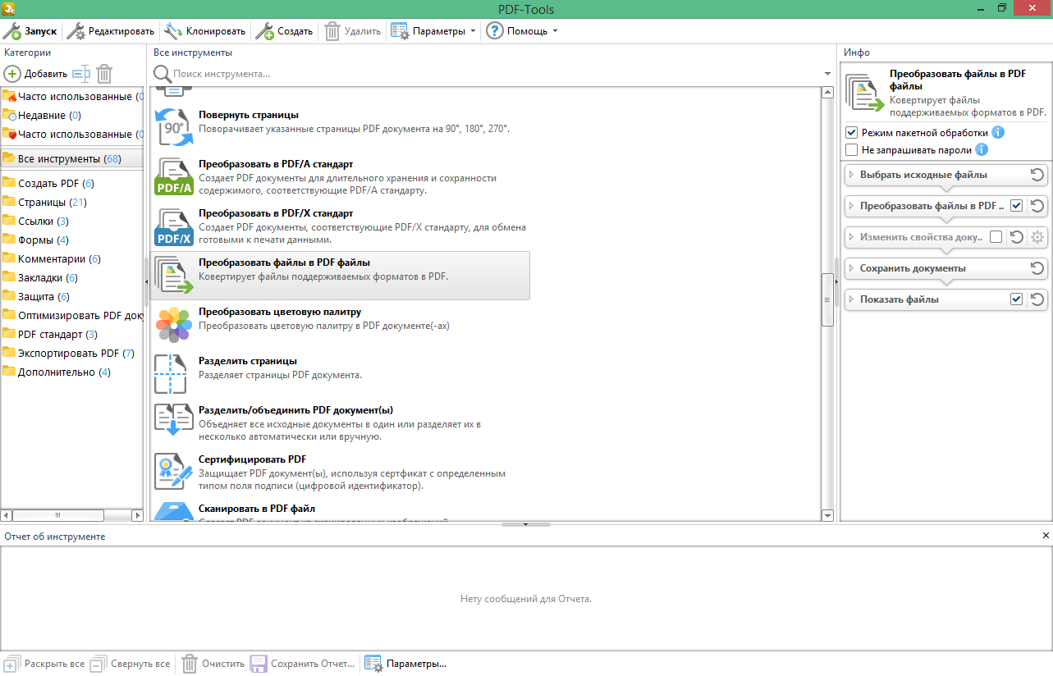Click Очистить report button
The height and width of the screenshot is (676, 1053).
(x=213, y=664)
